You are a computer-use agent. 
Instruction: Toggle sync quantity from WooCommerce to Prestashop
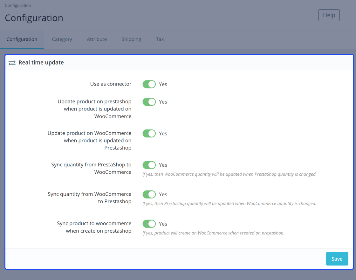coord(149,194)
